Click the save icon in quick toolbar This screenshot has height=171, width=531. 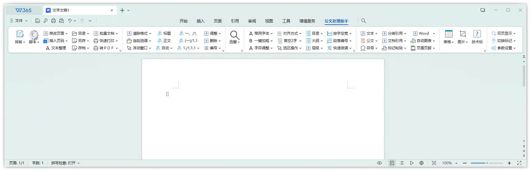click(x=38, y=21)
